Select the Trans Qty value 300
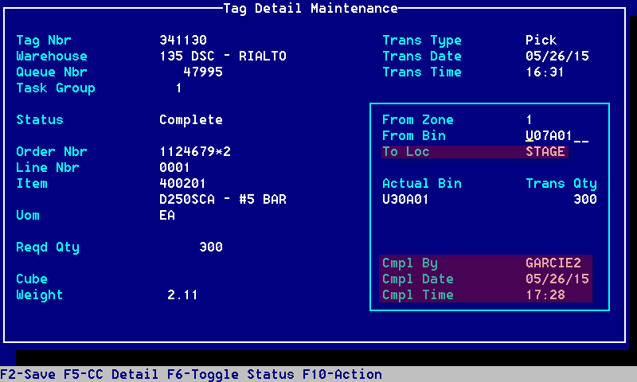 (584, 200)
